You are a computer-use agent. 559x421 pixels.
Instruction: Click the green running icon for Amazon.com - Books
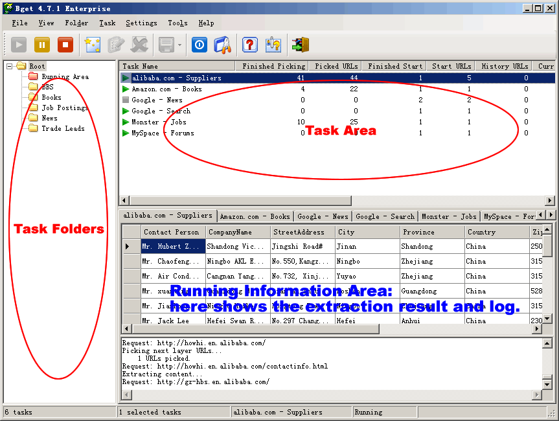tap(126, 89)
